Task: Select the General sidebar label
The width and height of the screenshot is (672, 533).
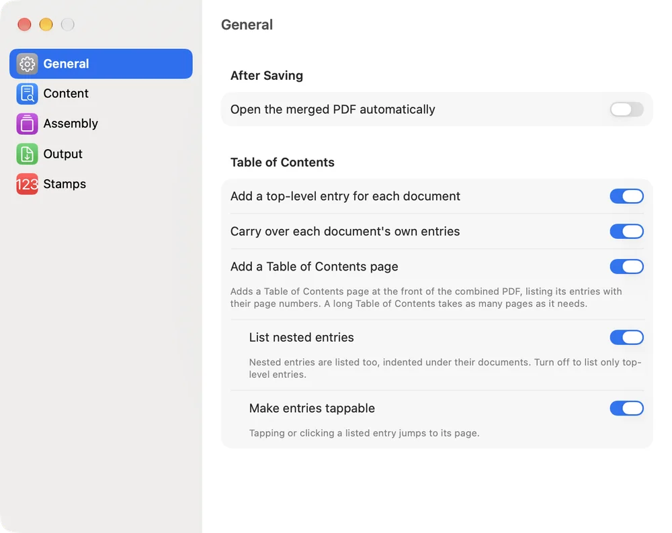Action: pyautogui.click(x=66, y=64)
